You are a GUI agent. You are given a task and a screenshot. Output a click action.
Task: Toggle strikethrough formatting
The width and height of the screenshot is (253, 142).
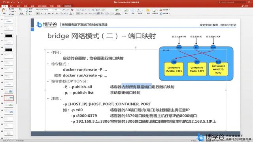point(49,13)
